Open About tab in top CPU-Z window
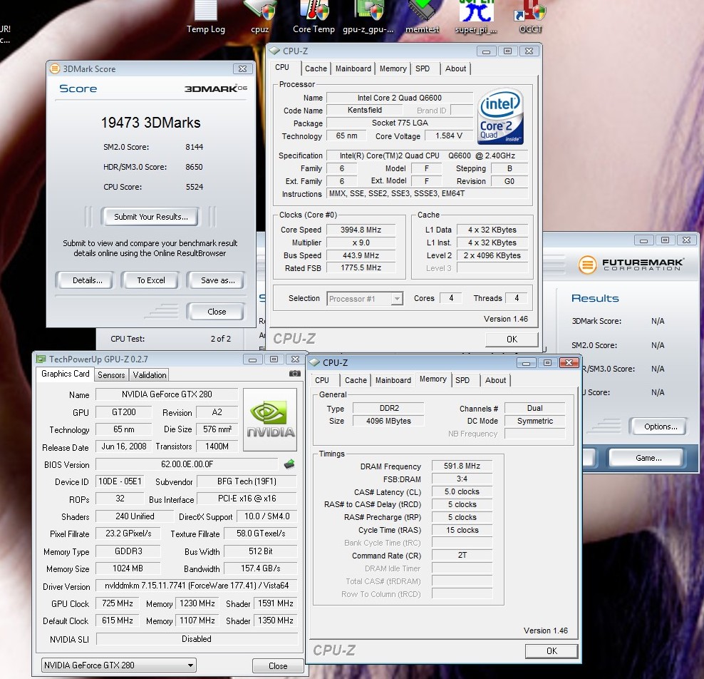The width and height of the screenshot is (704, 679). 456,68
